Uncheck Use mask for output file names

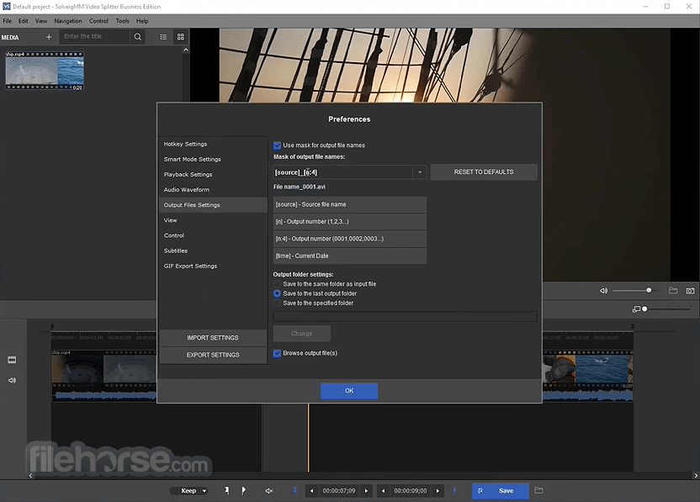(x=278, y=145)
